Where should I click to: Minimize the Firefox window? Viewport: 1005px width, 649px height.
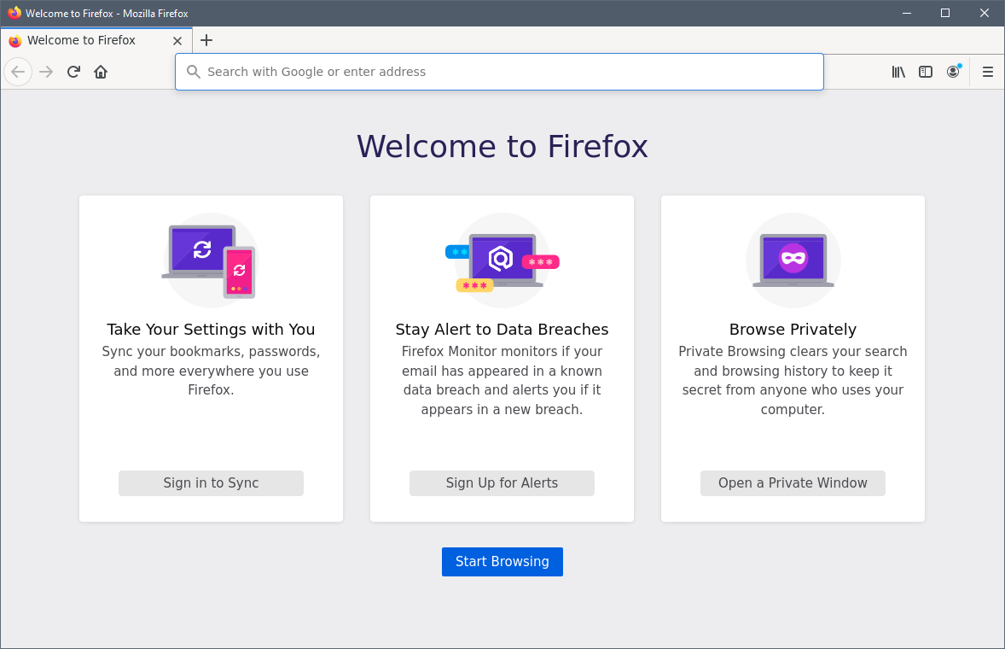pyautogui.click(x=907, y=13)
